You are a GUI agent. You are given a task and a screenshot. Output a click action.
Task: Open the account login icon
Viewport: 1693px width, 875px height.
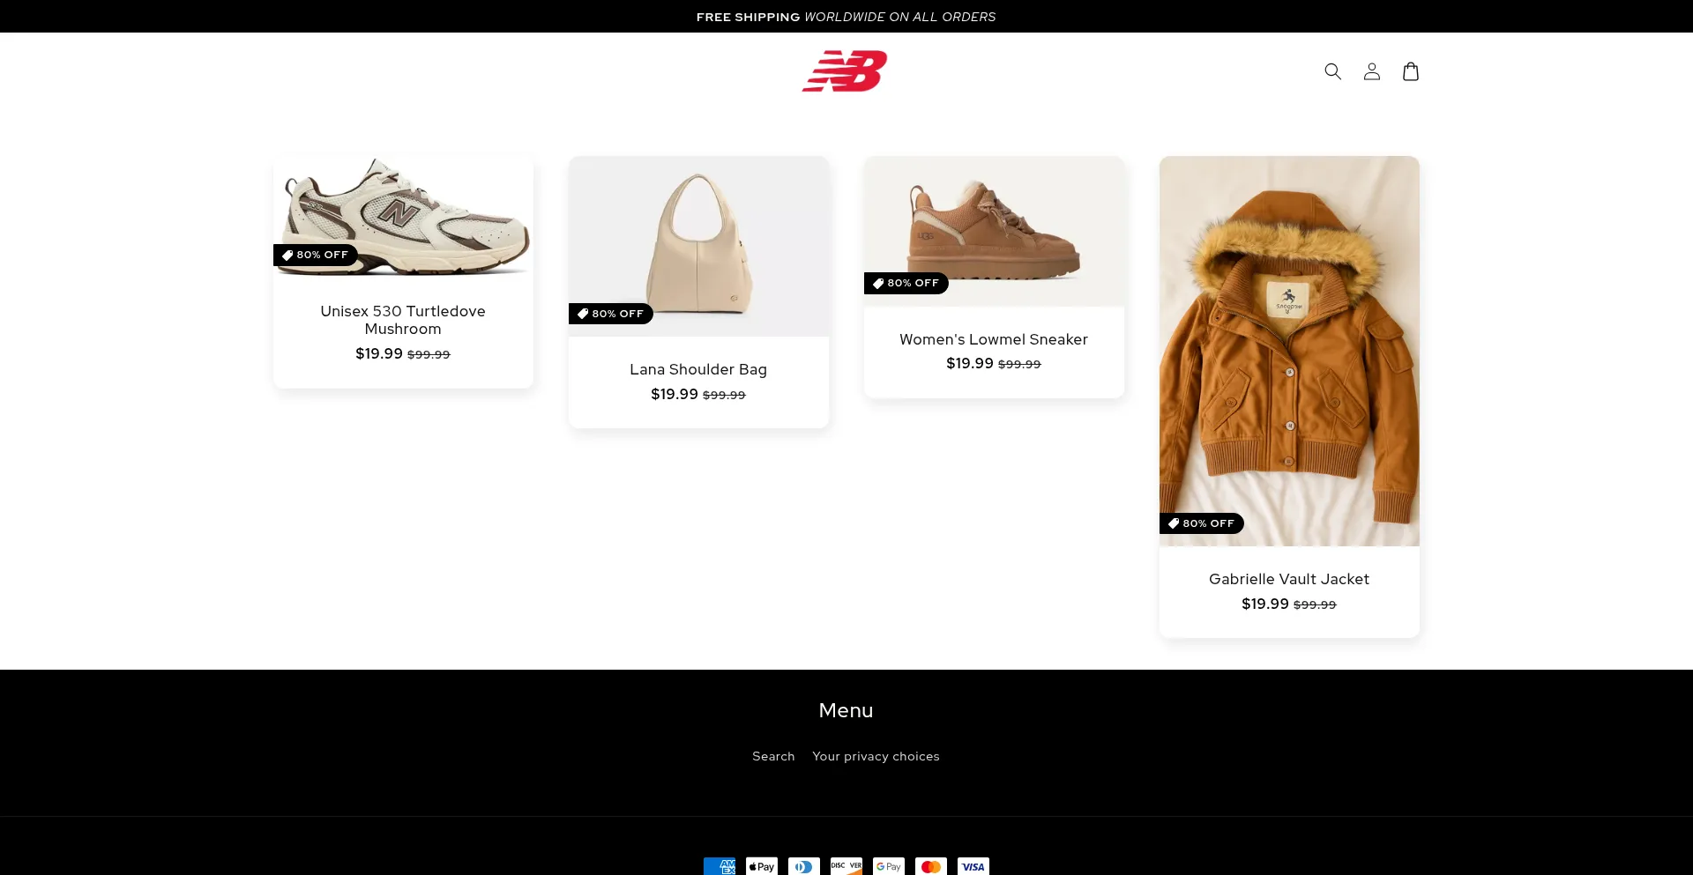1371,71
